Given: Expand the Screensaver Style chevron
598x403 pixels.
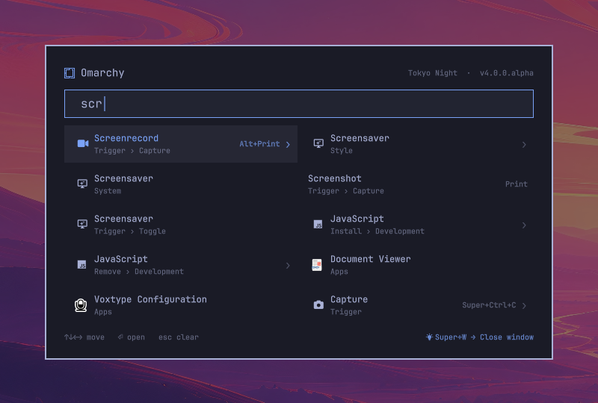Looking at the screenshot, I should pos(524,144).
